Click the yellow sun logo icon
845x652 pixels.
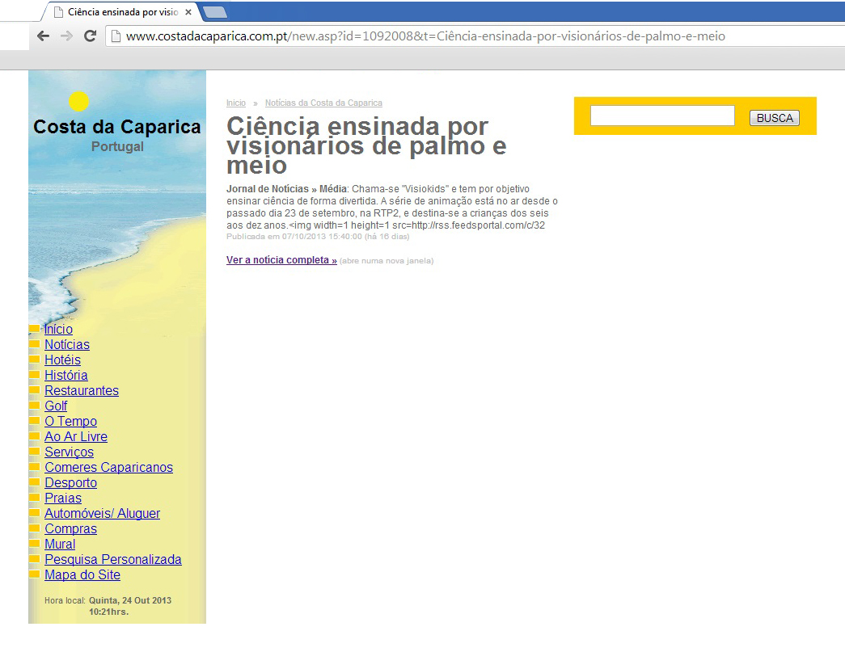coord(78,101)
